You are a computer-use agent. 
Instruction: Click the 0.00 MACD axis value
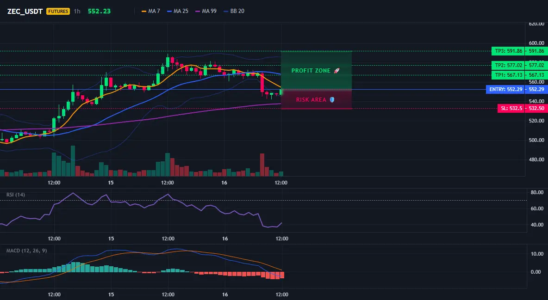536,272
